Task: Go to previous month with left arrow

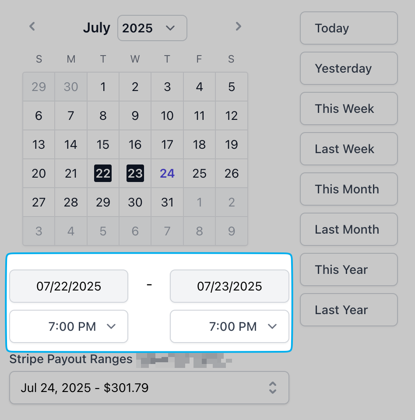Action: (x=32, y=27)
